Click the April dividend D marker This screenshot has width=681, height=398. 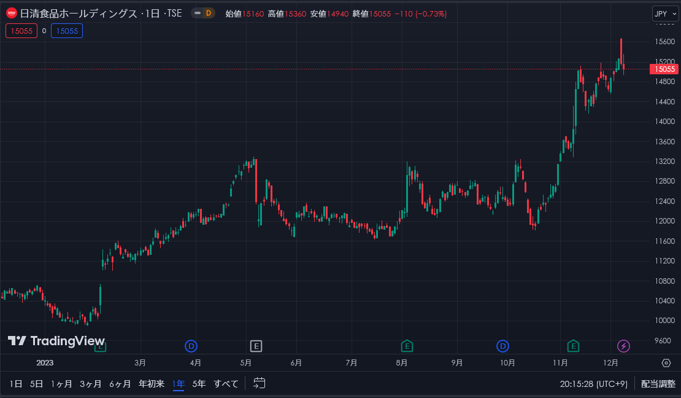point(191,346)
